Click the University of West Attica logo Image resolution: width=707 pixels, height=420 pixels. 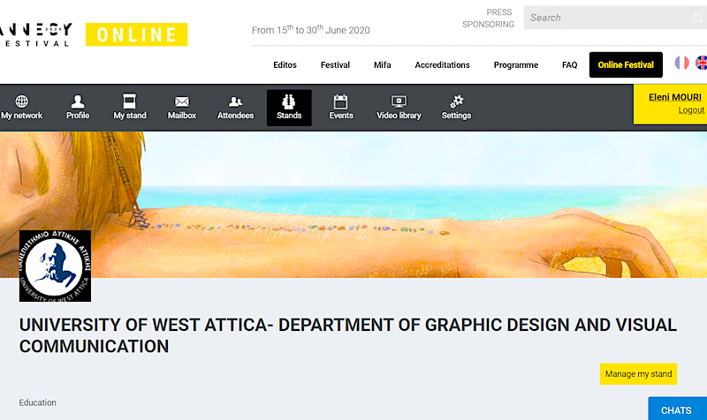click(x=55, y=266)
